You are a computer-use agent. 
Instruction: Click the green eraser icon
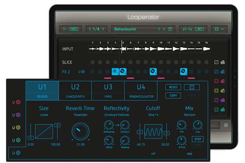point(223,110)
